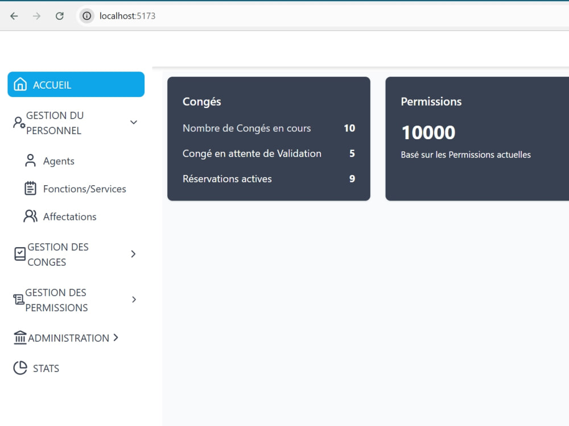Open the STATS section
Screen dimensions: 569x426
pyautogui.click(x=46, y=369)
